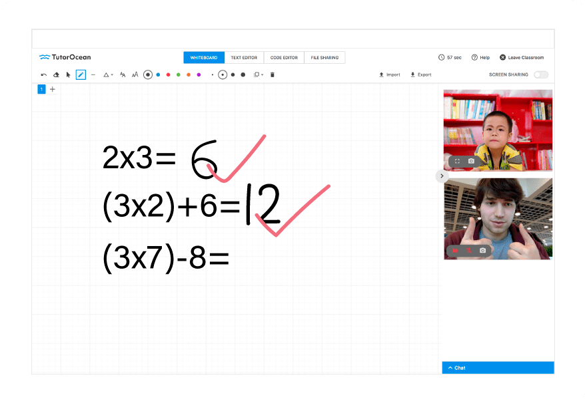The height and width of the screenshot is (403, 585).
Task: Open the copy/duplicate dropdown
Action: (258, 75)
